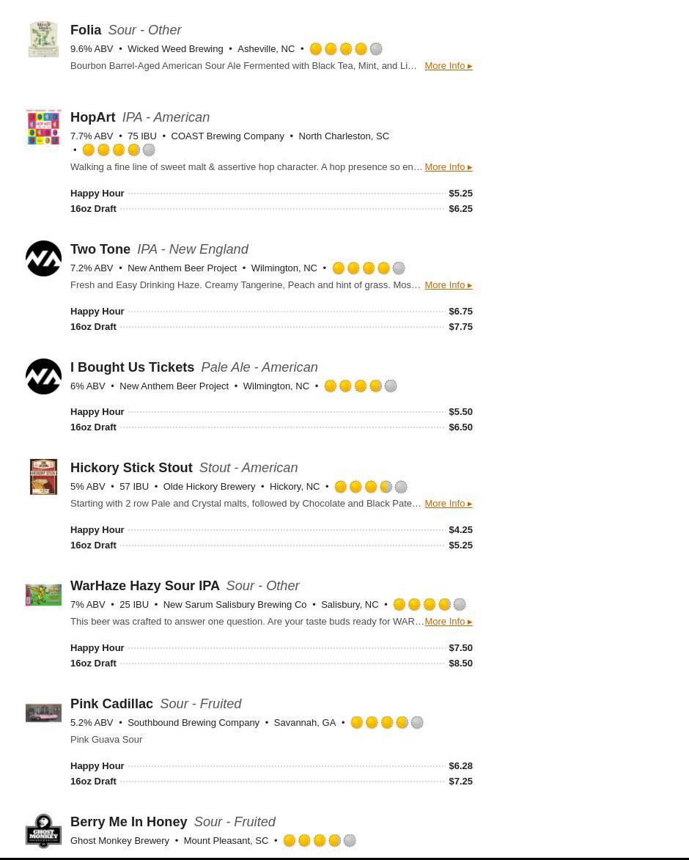Click the Pink Cadillac beer thumbnail
Viewport: 689px width, 860px height.
(x=43, y=713)
